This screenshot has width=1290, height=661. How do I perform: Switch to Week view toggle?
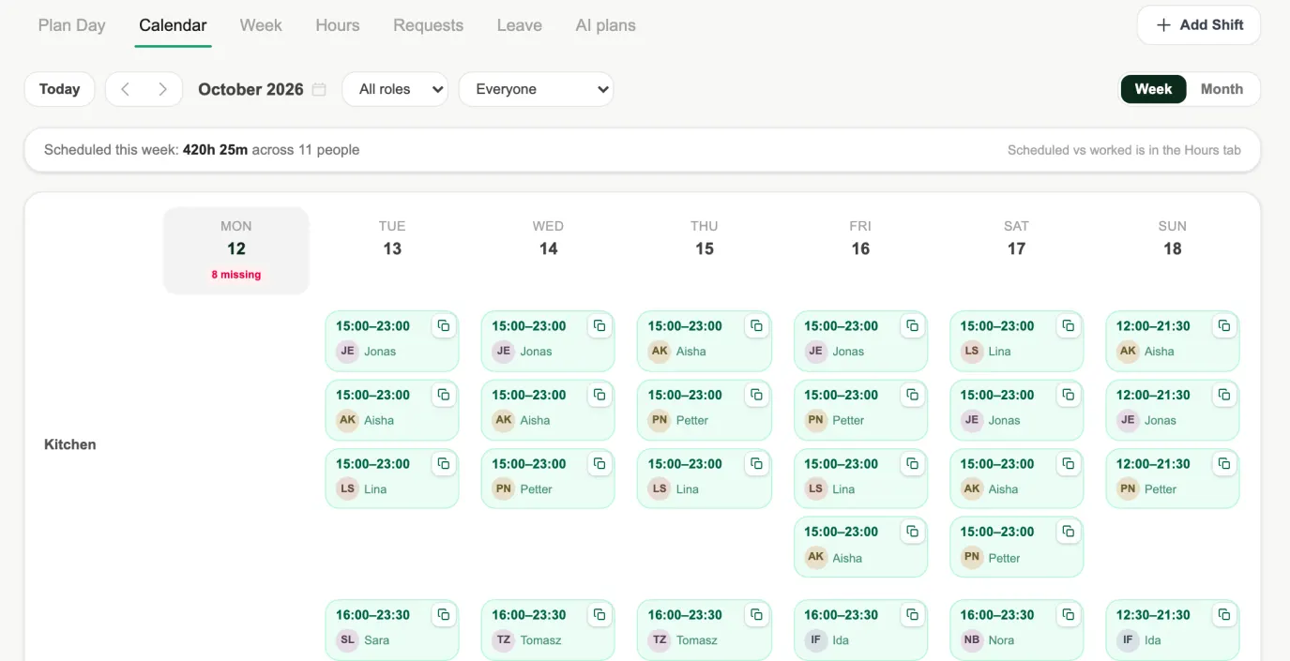[x=1153, y=89]
